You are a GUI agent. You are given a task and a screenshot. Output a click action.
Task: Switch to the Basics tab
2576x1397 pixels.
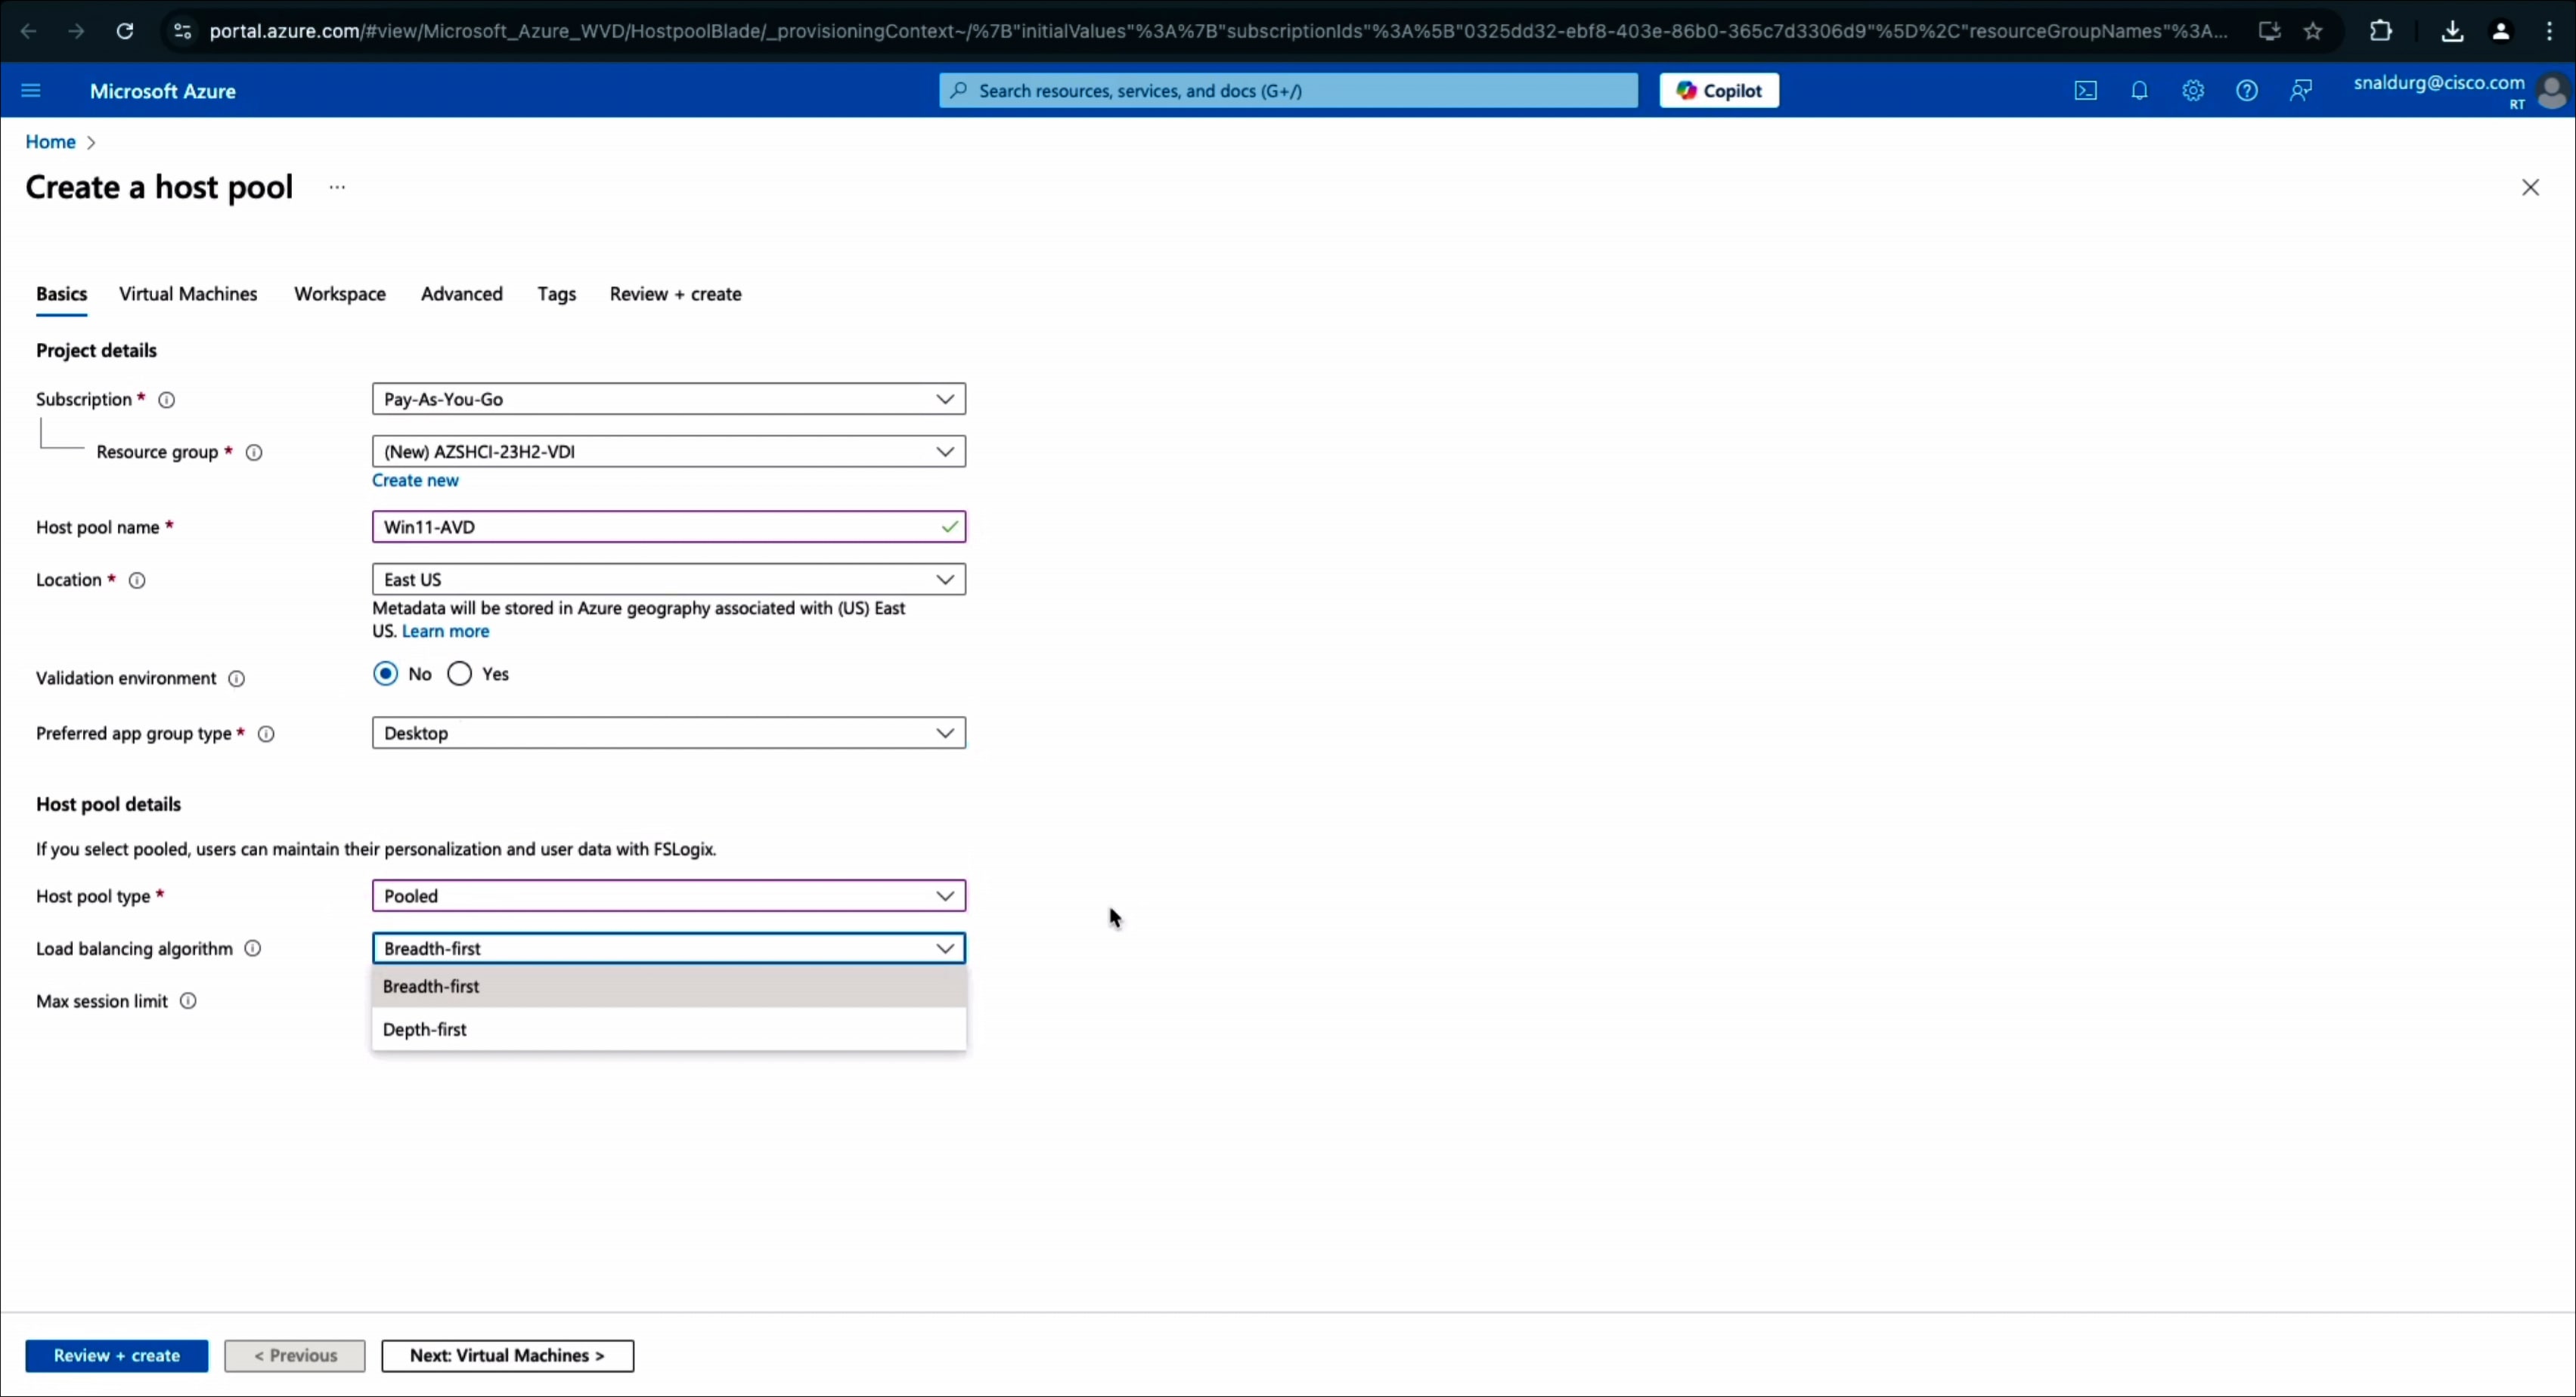(x=61, y=294)
